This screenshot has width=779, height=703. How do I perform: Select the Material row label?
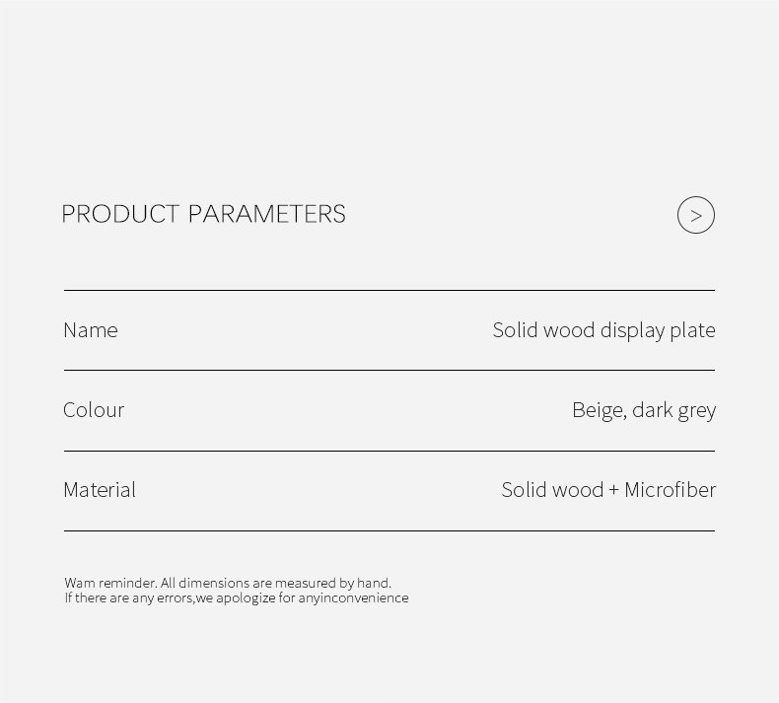[x=100, y=489]
